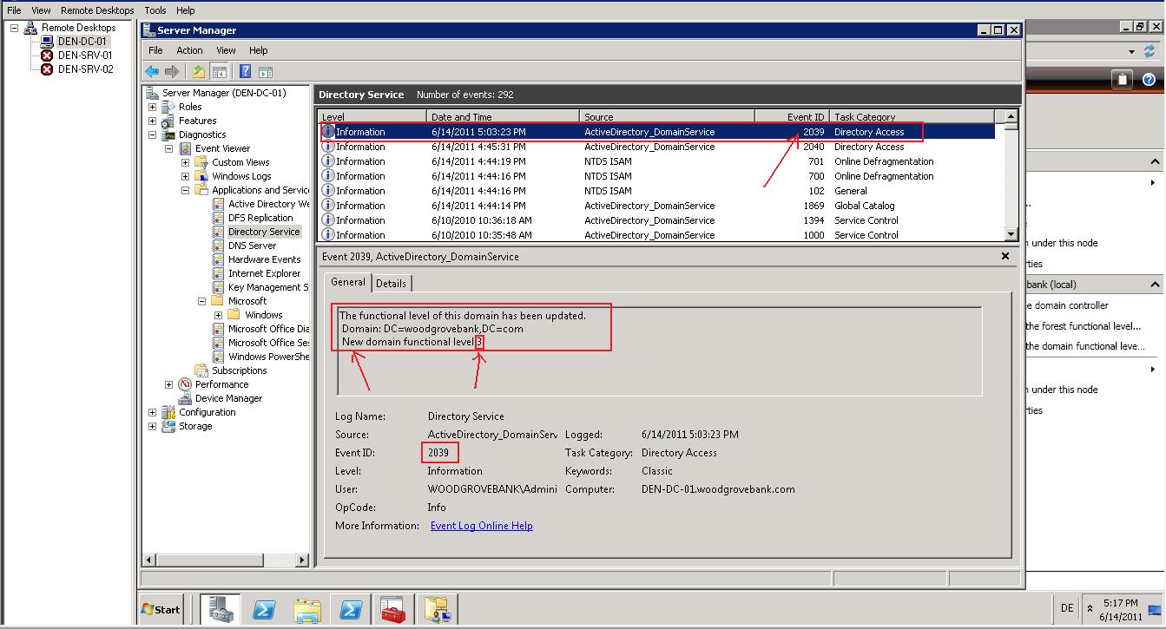Click the domain functional level action
The height and width of the screenshot is (629, 1166).
pos(1086,346)
